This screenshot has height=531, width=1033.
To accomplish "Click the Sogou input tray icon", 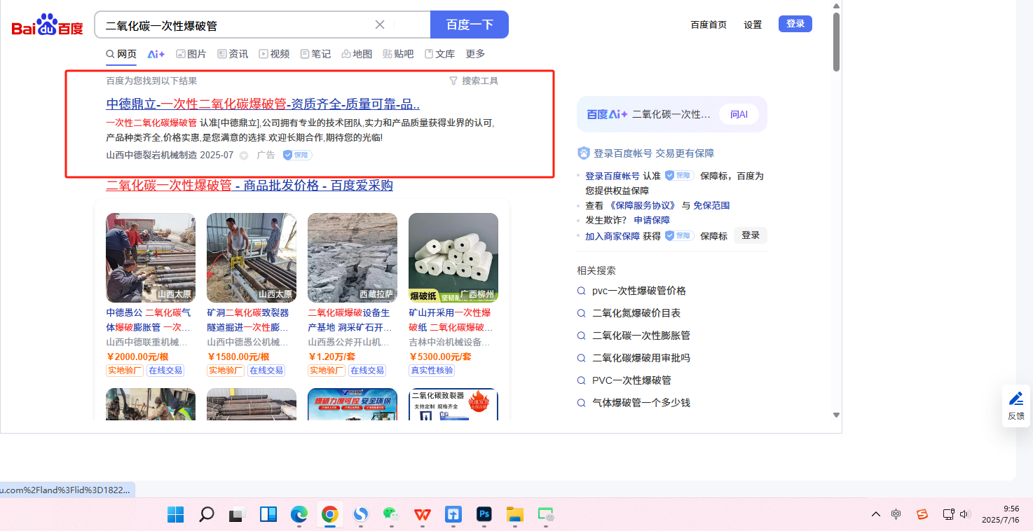I will point(922,514).
